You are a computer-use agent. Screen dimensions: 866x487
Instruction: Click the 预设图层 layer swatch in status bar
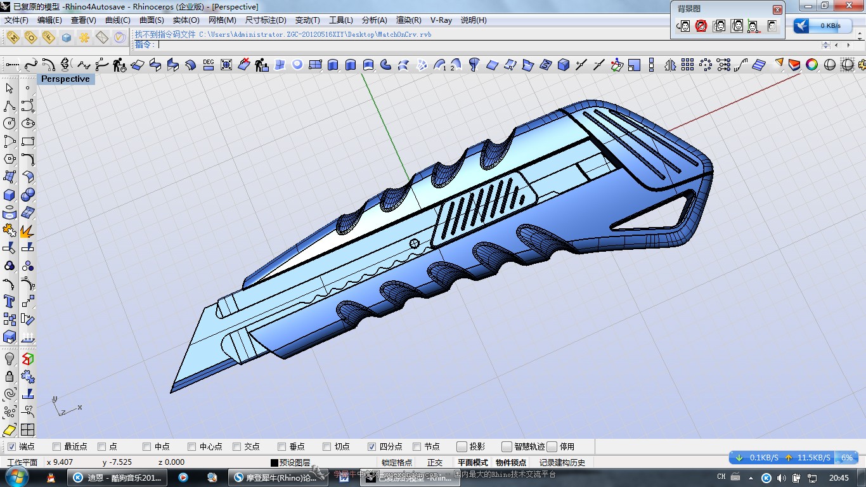tap(275, 463)
